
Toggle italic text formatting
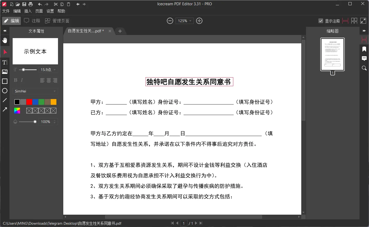(22, 80)
